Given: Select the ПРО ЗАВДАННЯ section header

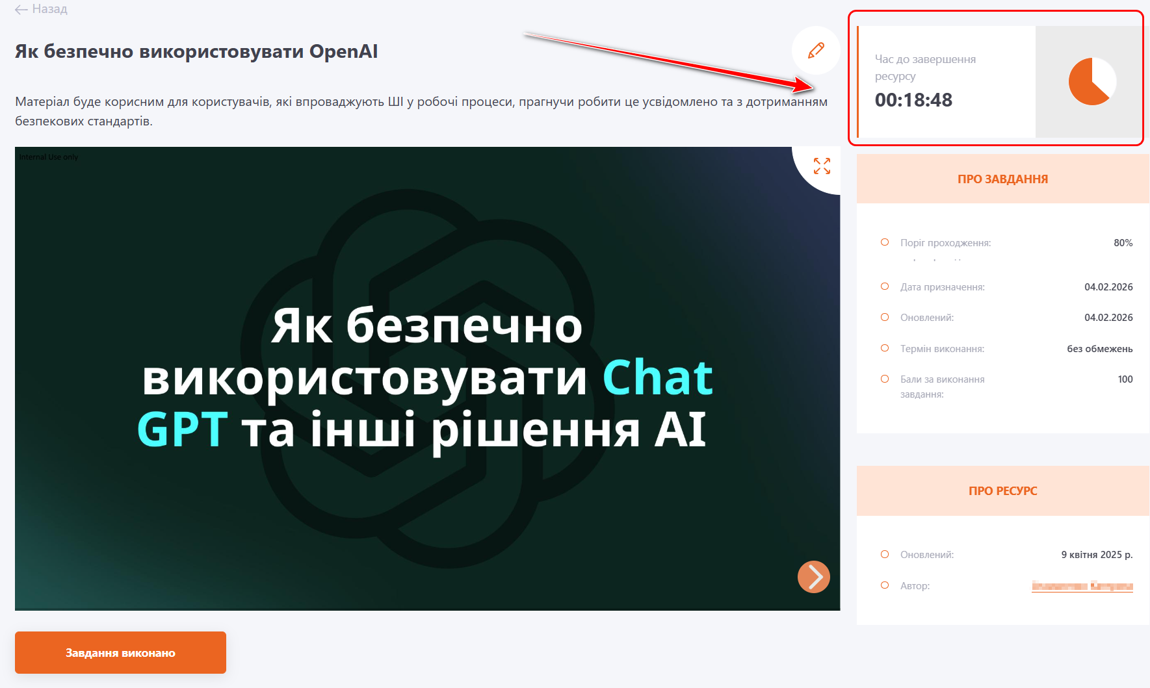Looking at the screenshot, I should pos(1002,179).
